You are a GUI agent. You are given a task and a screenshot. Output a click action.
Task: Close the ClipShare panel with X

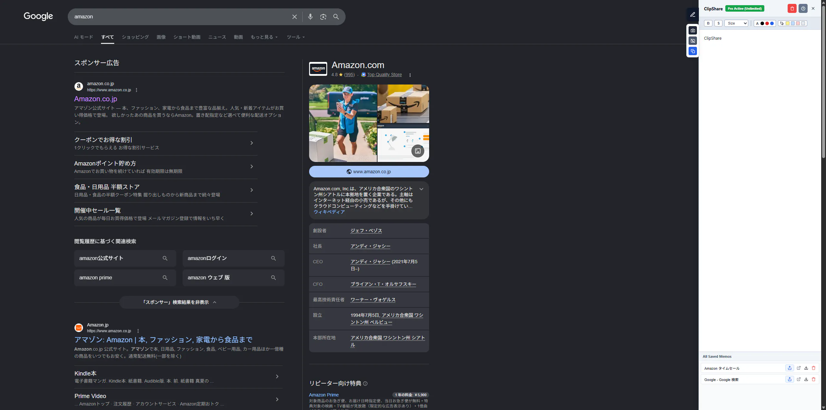coord(813,9)
